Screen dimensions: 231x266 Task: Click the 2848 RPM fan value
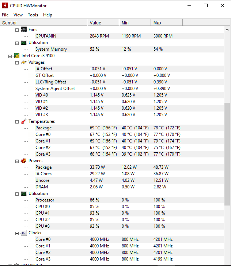[x=99, y=36]
